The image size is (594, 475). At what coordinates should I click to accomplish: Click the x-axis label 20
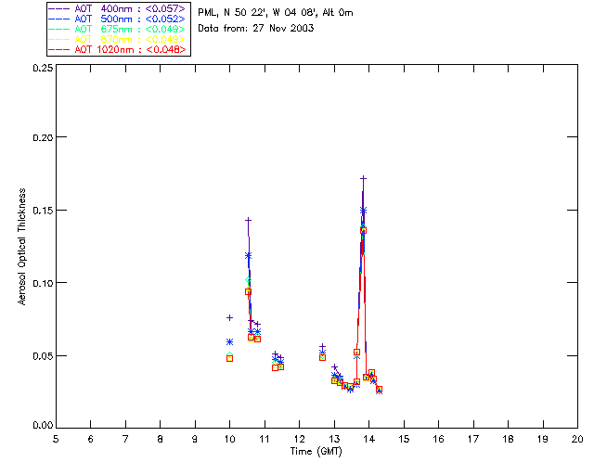click(x=577, y=439)
